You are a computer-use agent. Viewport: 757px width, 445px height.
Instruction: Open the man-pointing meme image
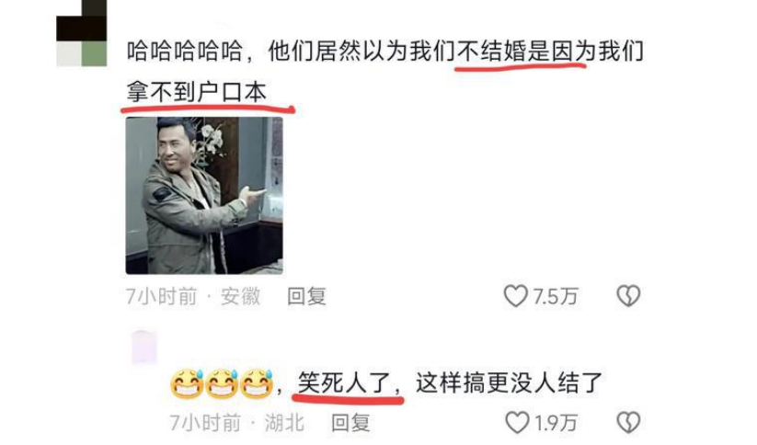click(x=204, y=196)
